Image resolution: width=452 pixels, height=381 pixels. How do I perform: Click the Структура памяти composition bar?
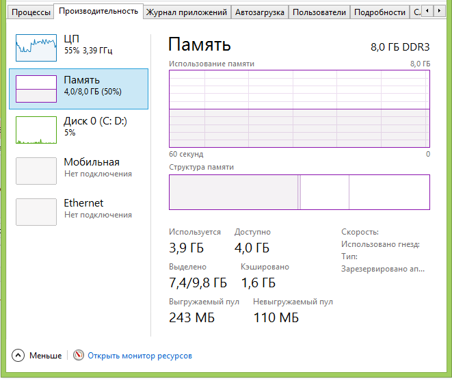[x=300, y=192]
